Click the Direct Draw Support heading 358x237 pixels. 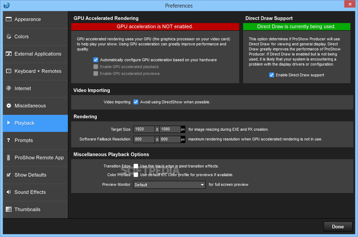pyautogui.click(x=269, y=18)
